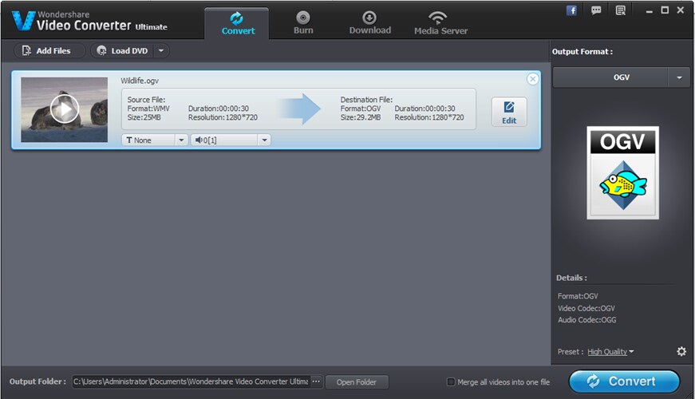Open the Media Server tab
This screenshot has width=695, height=399.
point(440,23)
